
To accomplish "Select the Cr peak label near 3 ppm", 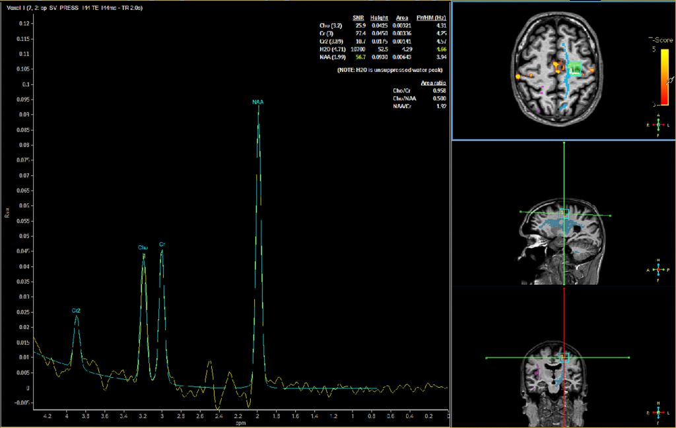I will 162,244.
